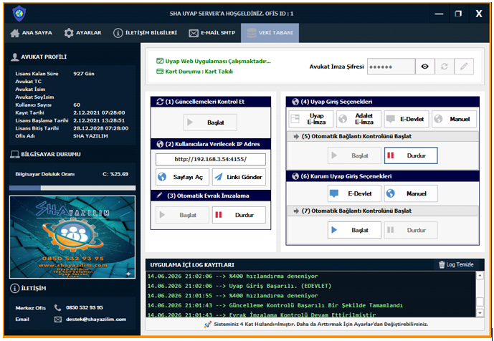
Task: Select Uyap E-İmza login option
Action: [310, 119]
